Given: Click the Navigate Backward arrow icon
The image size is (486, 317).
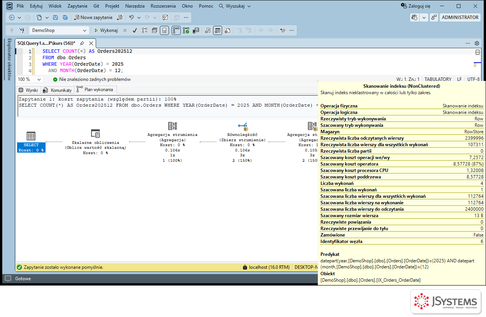Looking at the screenshot, I should pos(11,17).
